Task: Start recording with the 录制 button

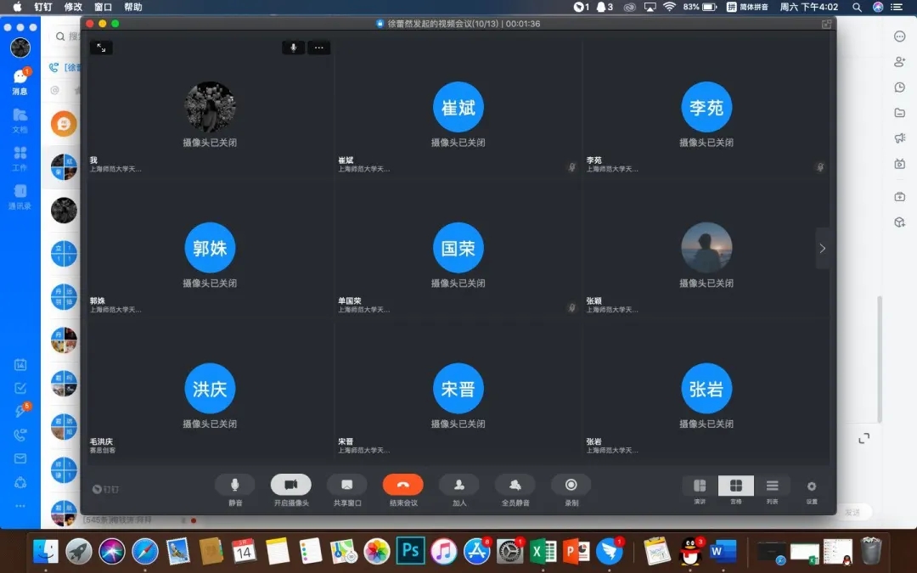Action: tap(571, 485)
